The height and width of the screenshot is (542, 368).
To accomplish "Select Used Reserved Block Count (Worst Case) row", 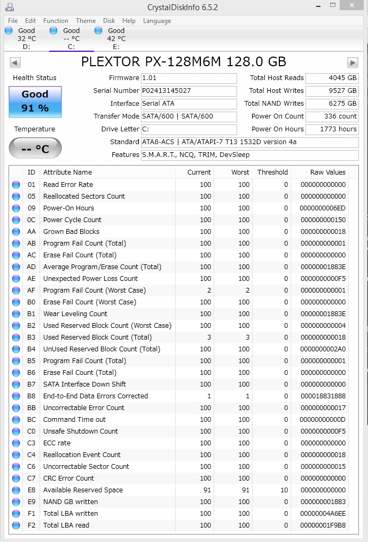I will [179, 326].
